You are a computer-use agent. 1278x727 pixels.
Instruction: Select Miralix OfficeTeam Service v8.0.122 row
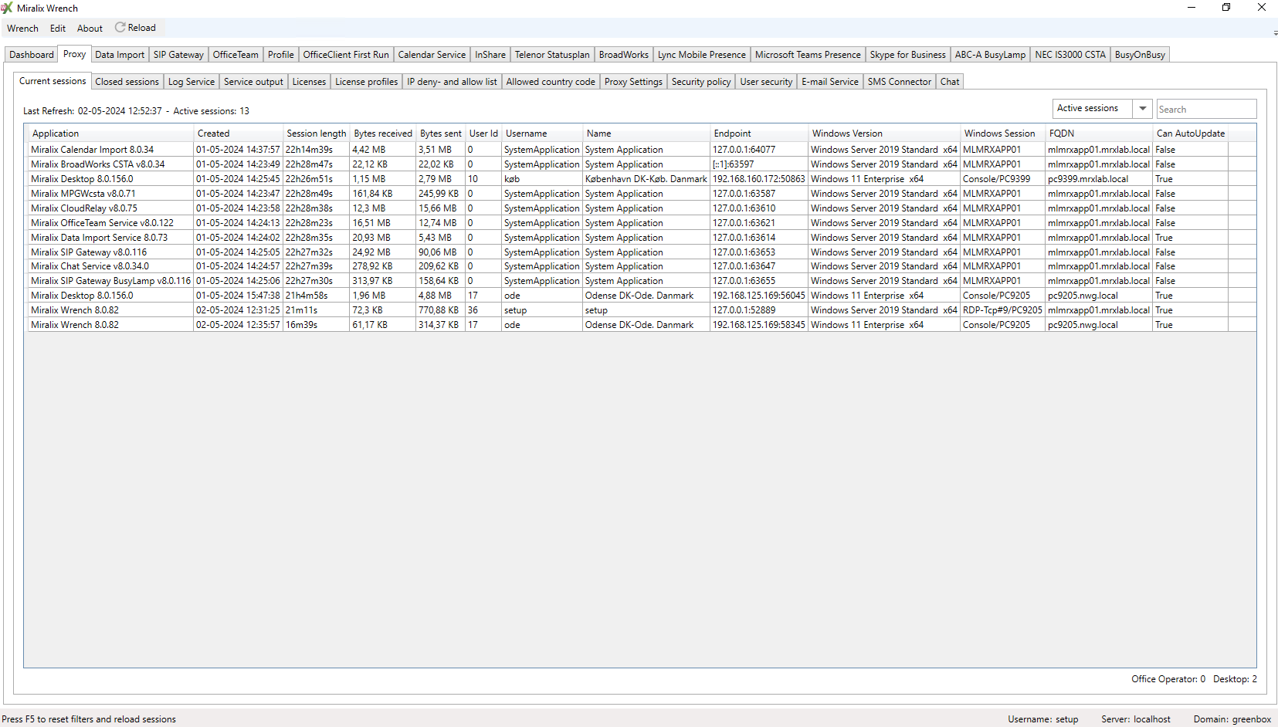tap(639, 223)
